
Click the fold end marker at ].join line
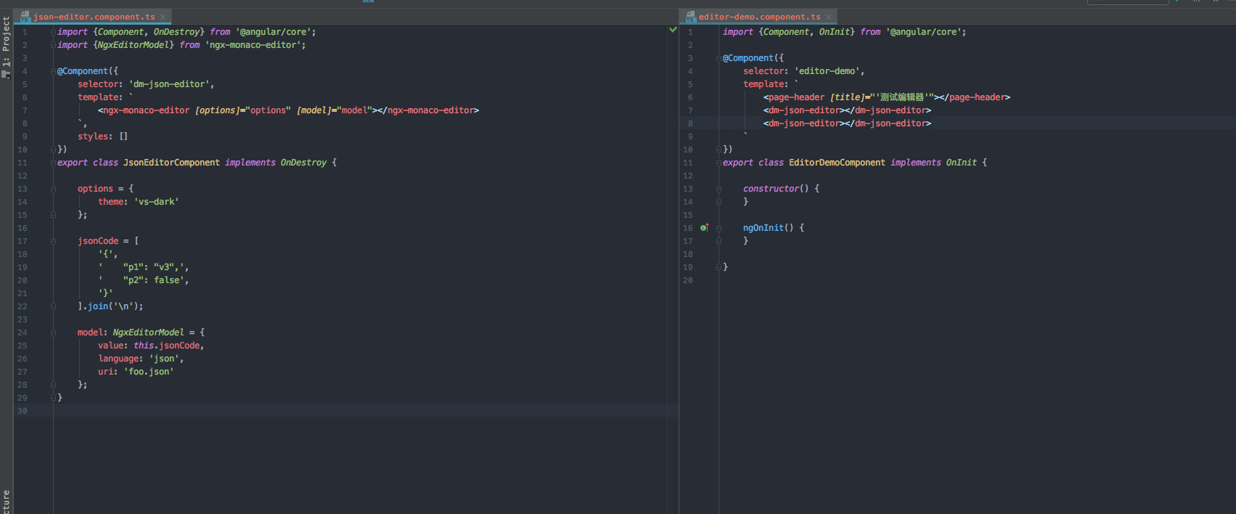coord(54,306)
